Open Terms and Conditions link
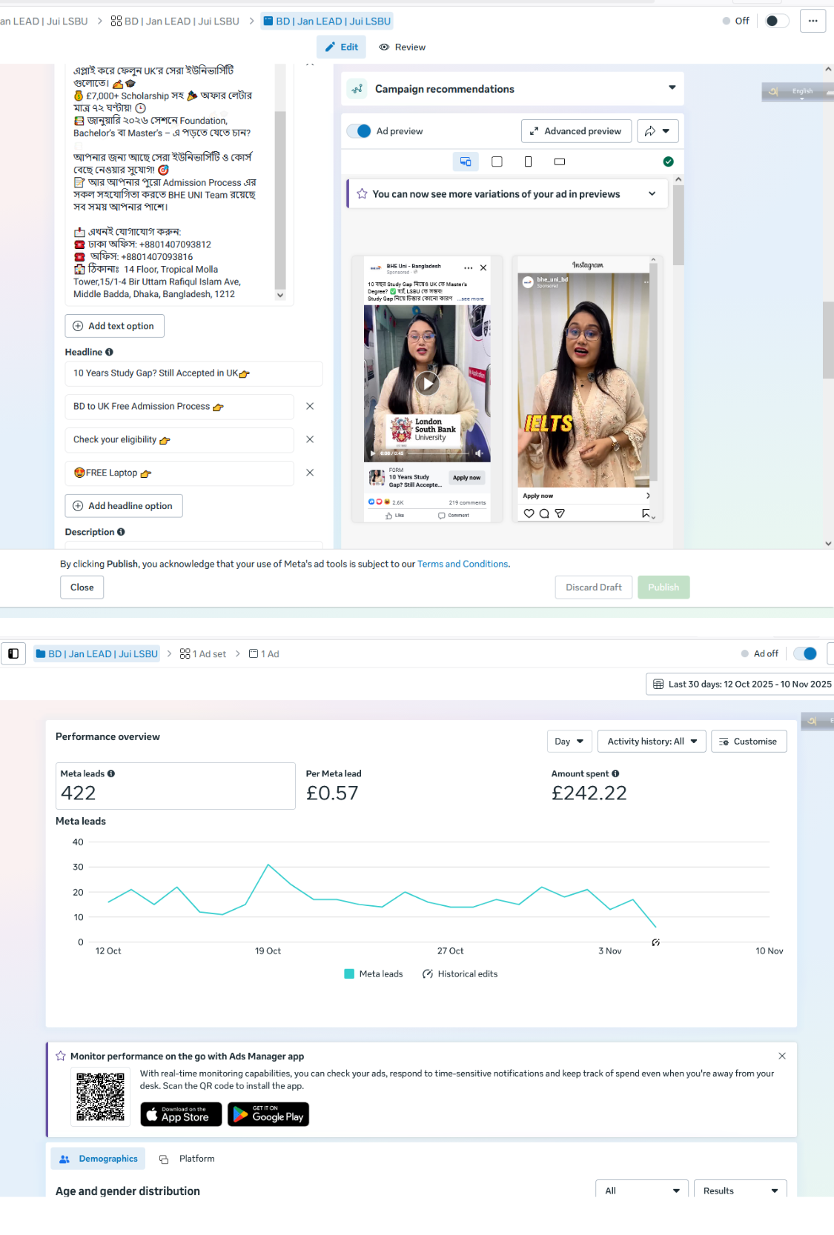 (x=463, y=564)
